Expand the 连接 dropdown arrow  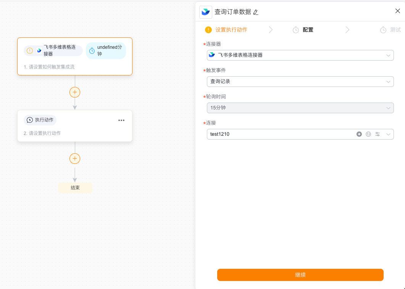(389, 134)
